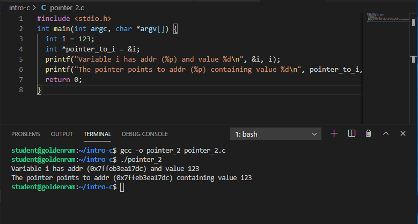The height and width of the screenshot is (224, 418).
Task: Open a new terminal with plus icon
Action: coord(334,133)
